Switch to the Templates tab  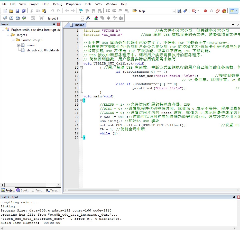coord(53,190)
